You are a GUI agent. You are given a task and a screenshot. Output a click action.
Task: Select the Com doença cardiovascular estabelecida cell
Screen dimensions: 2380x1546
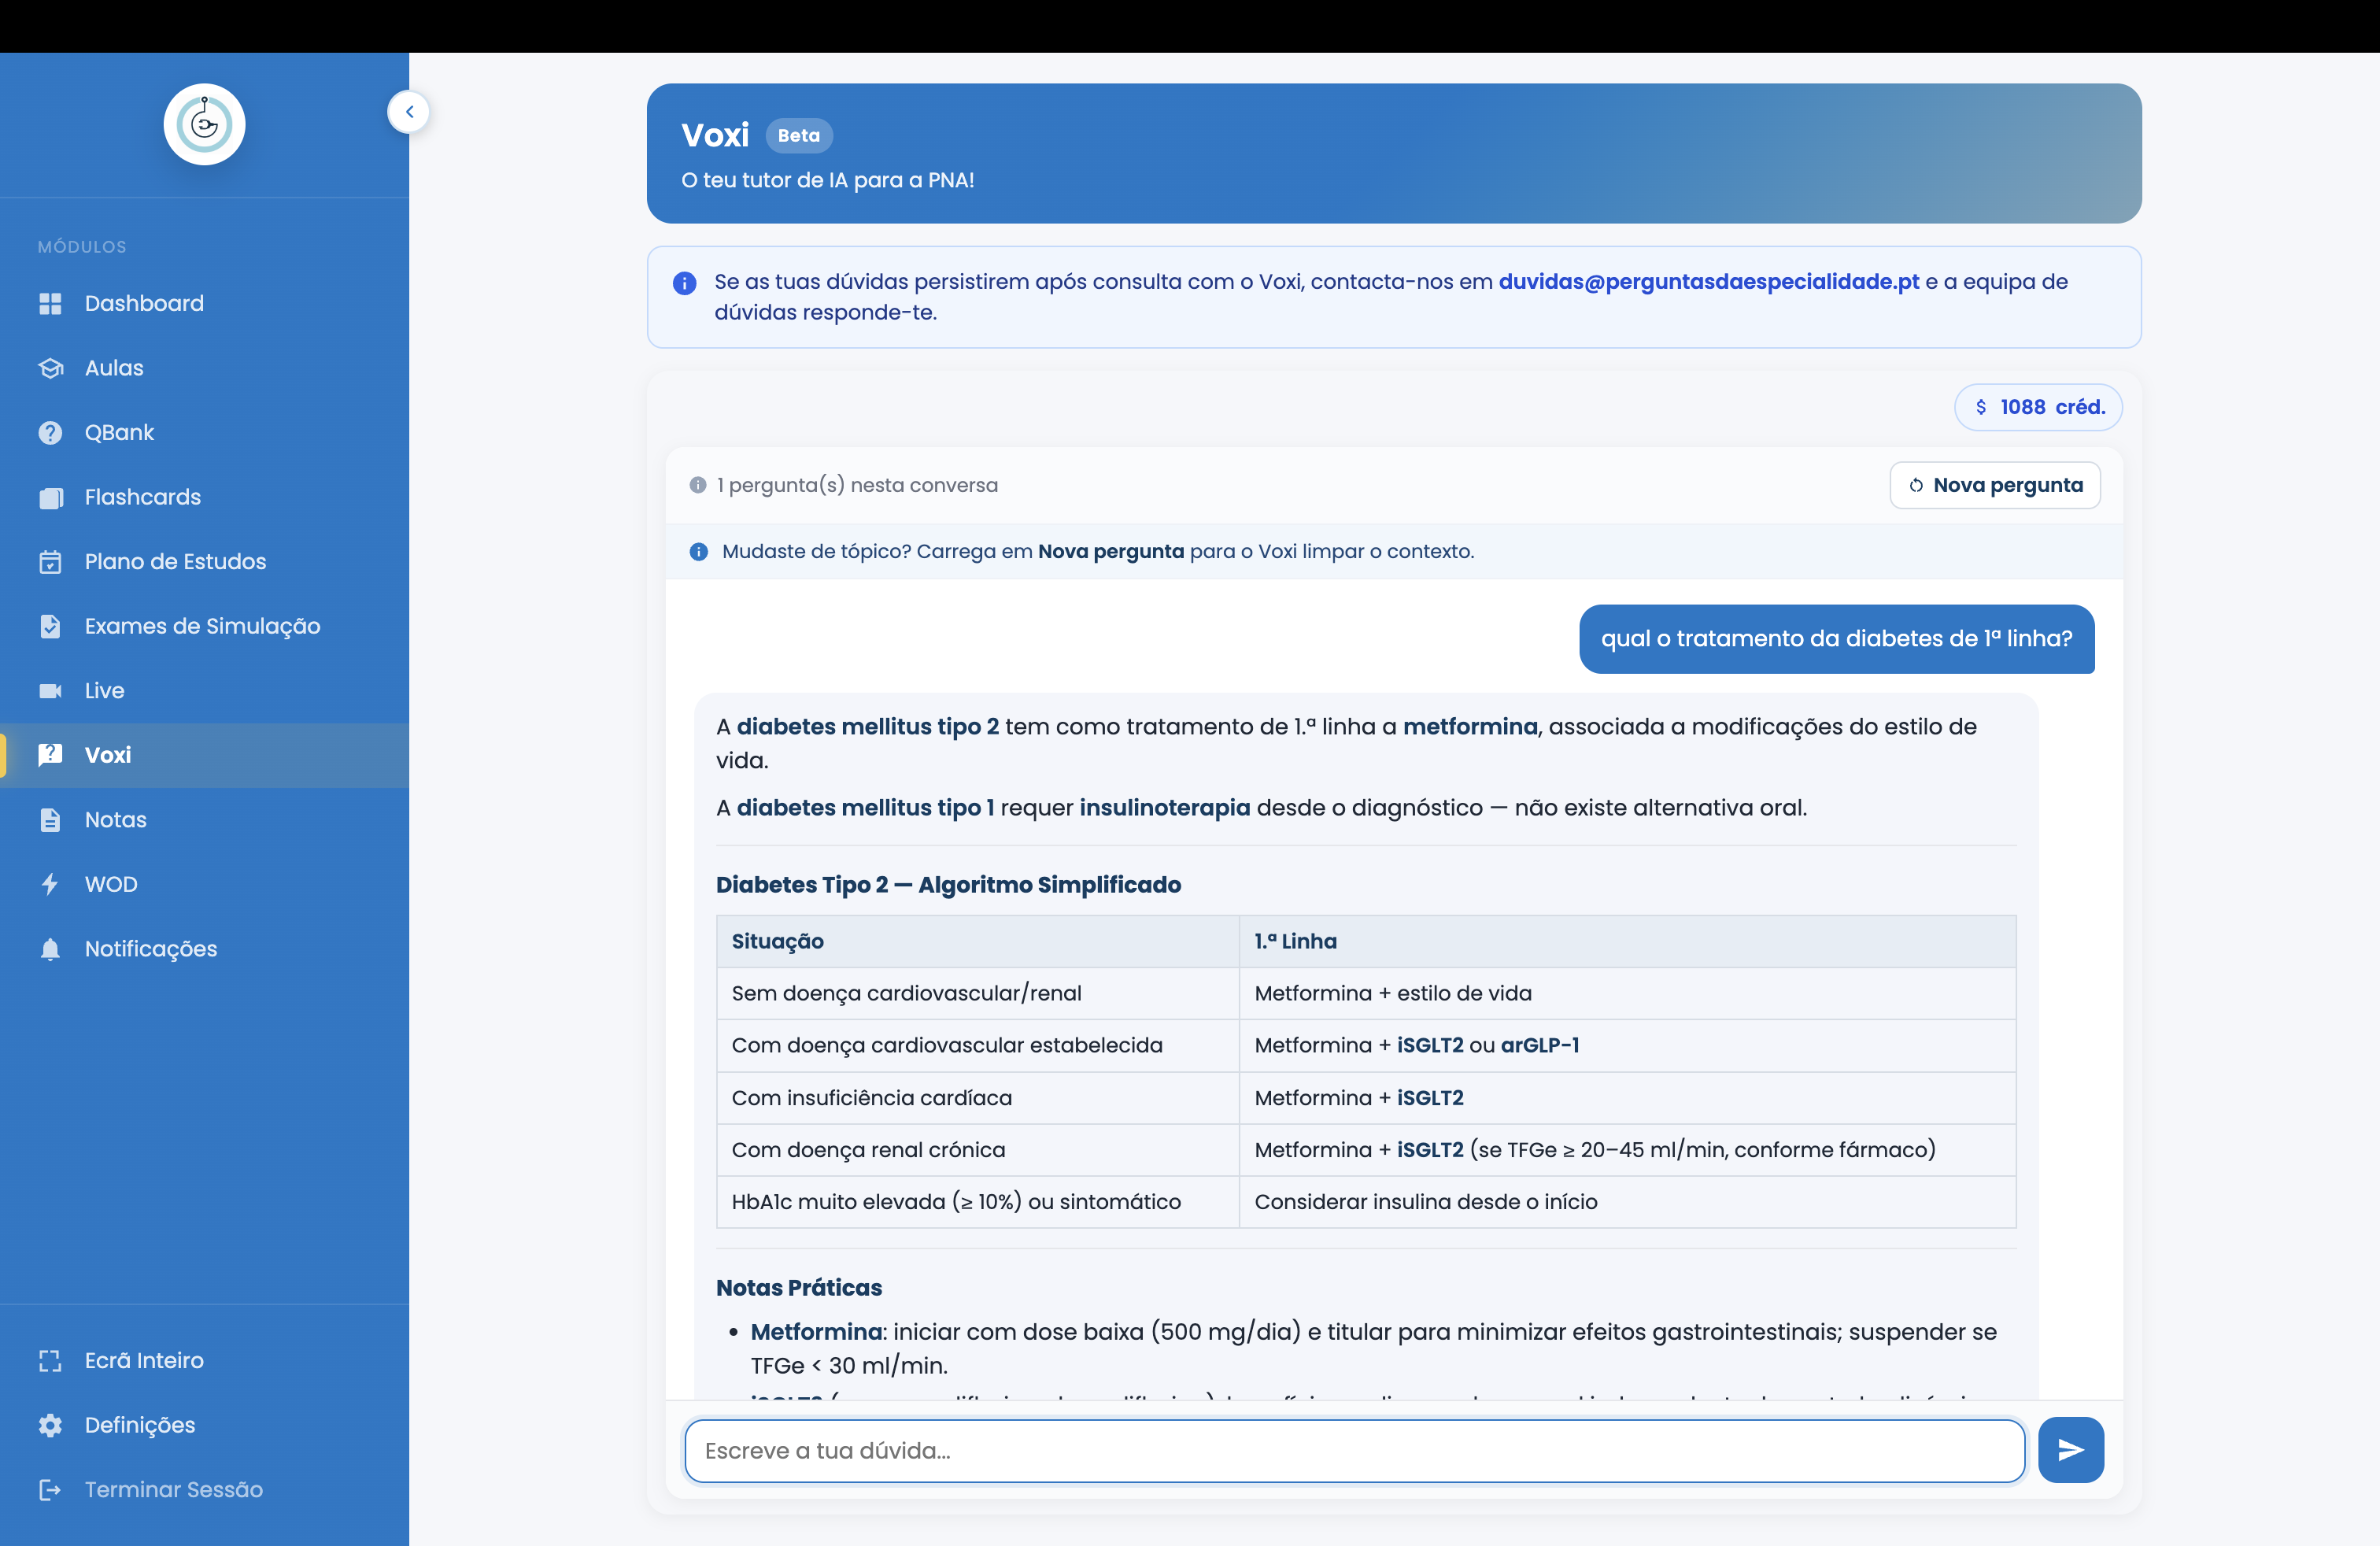[978, 1045]
